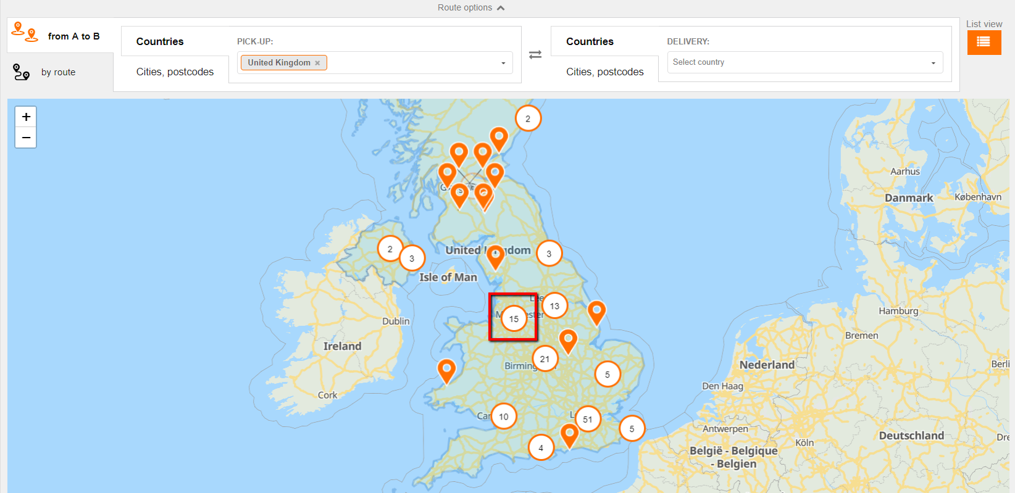Screen dimensions: 1015x493
Task: Switch to from A to B mode
Action: 60,36
